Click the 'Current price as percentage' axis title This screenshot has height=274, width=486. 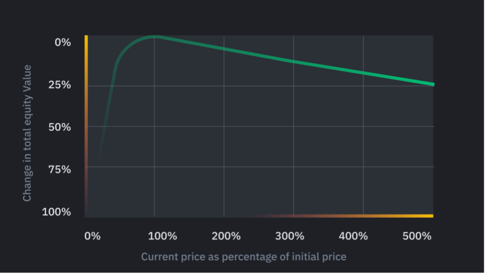click(x=243, y=256)
